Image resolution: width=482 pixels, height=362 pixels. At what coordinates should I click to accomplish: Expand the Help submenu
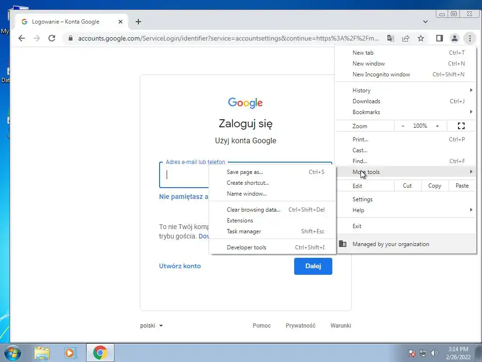tap(405, 210)
